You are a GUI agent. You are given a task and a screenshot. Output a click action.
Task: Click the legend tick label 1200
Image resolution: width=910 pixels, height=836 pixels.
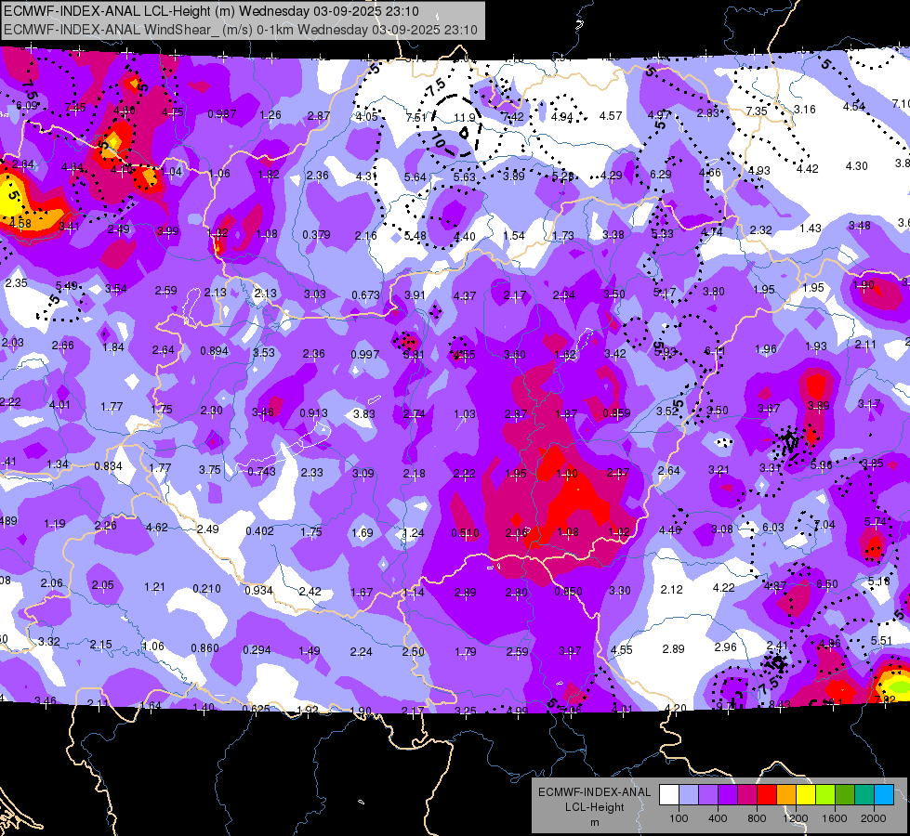796,818
